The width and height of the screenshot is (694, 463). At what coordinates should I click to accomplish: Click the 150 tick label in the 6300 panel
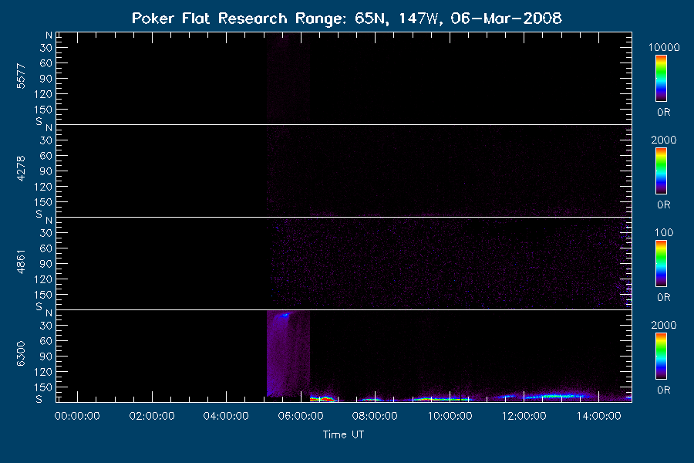point(43,387)
